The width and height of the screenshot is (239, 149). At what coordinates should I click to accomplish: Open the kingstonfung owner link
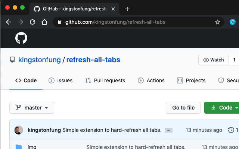point(40,60)
